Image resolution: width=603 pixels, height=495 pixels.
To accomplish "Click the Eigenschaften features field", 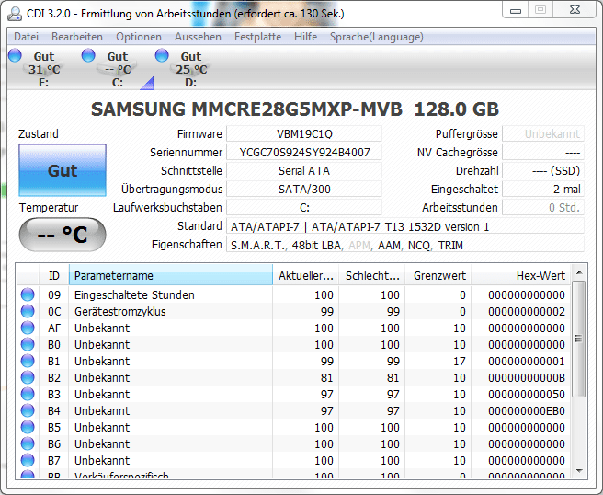I will pos(405,245).
